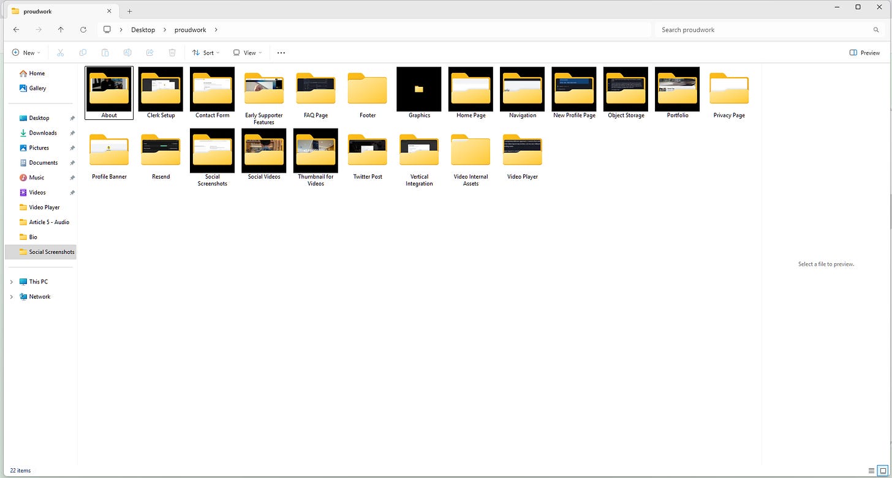This screenshot has height=478, width=892.
Task: Expand the This PC tree node
Action: coord(11,282)
